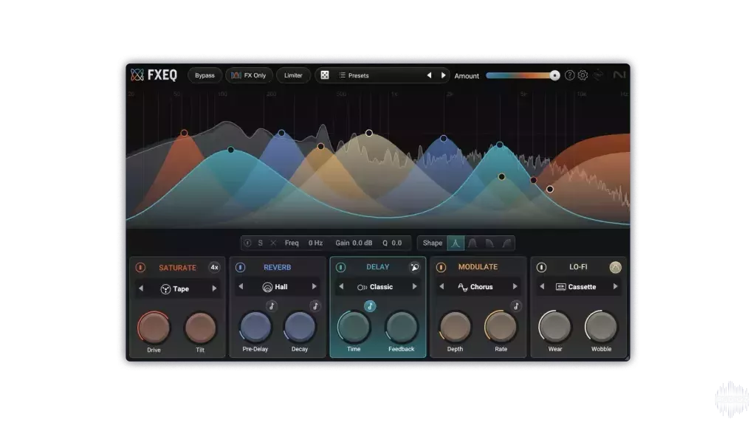Toggle the Lo-Fi module power
The height and width of the screenshot is (425, 756).
coord(541,267)
